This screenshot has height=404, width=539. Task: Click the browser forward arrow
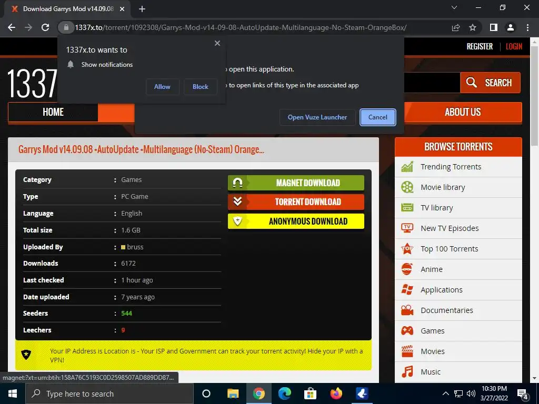click(x=28, y=27)
